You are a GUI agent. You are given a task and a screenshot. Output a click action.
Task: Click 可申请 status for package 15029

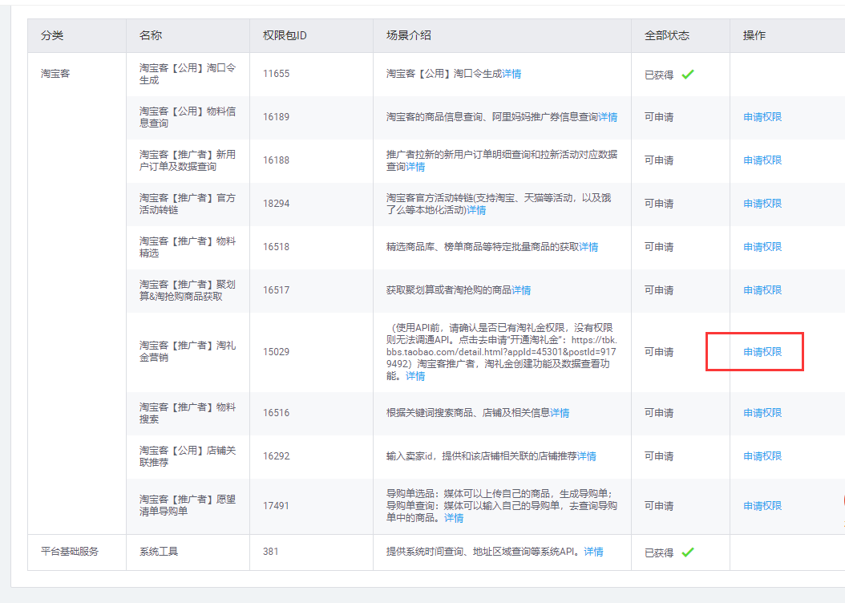point(658,352)
